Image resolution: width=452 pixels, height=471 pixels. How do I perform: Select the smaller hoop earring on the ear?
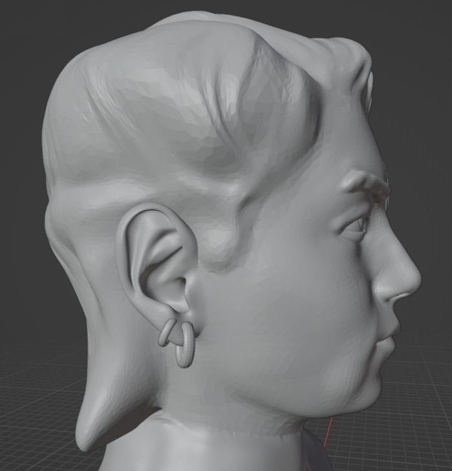[x=166, y=333]
